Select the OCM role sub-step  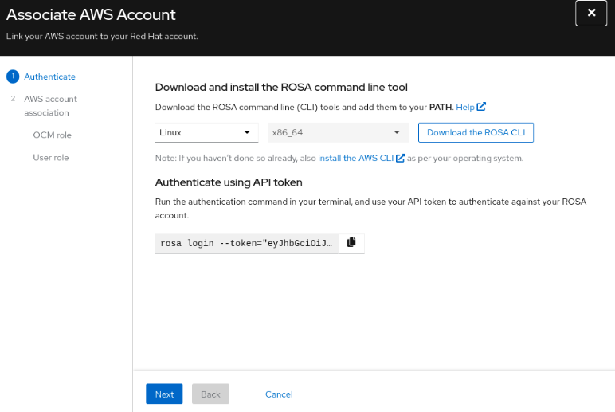52,135
